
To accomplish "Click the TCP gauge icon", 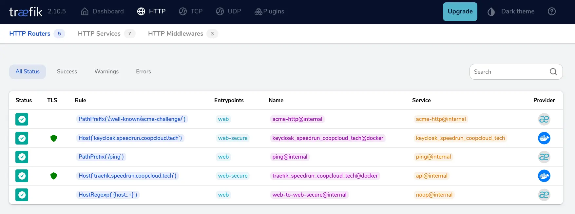I will [183, 11].
